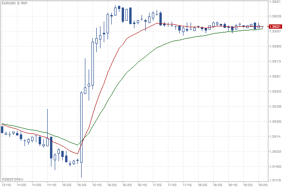
Task: Click the 16:45 time label
Action: point(142,185)
